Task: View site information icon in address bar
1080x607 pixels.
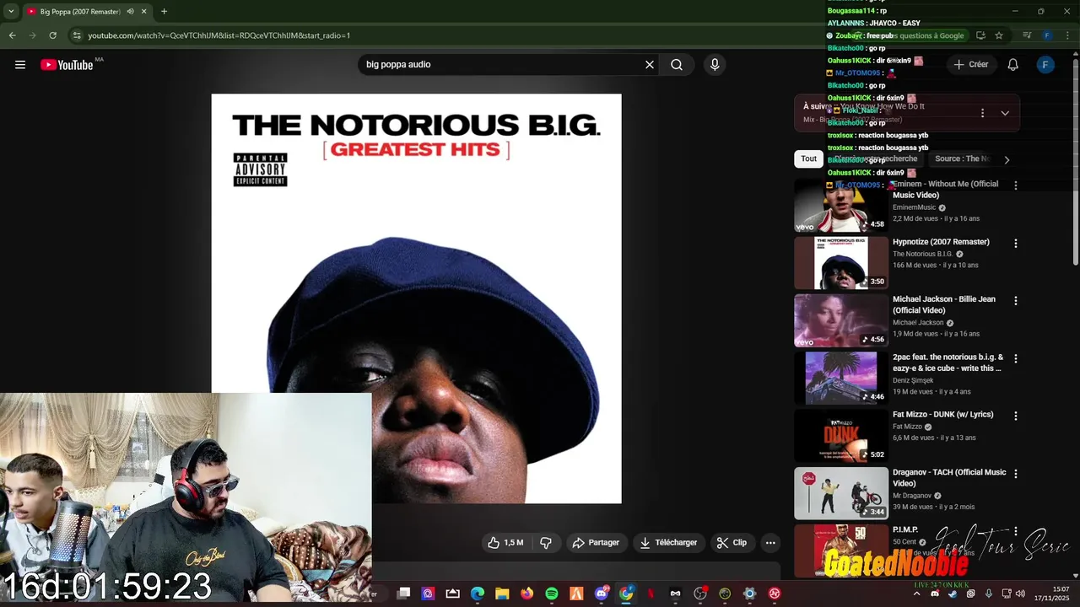Action: pyautogui.click(x=77, y=35)
